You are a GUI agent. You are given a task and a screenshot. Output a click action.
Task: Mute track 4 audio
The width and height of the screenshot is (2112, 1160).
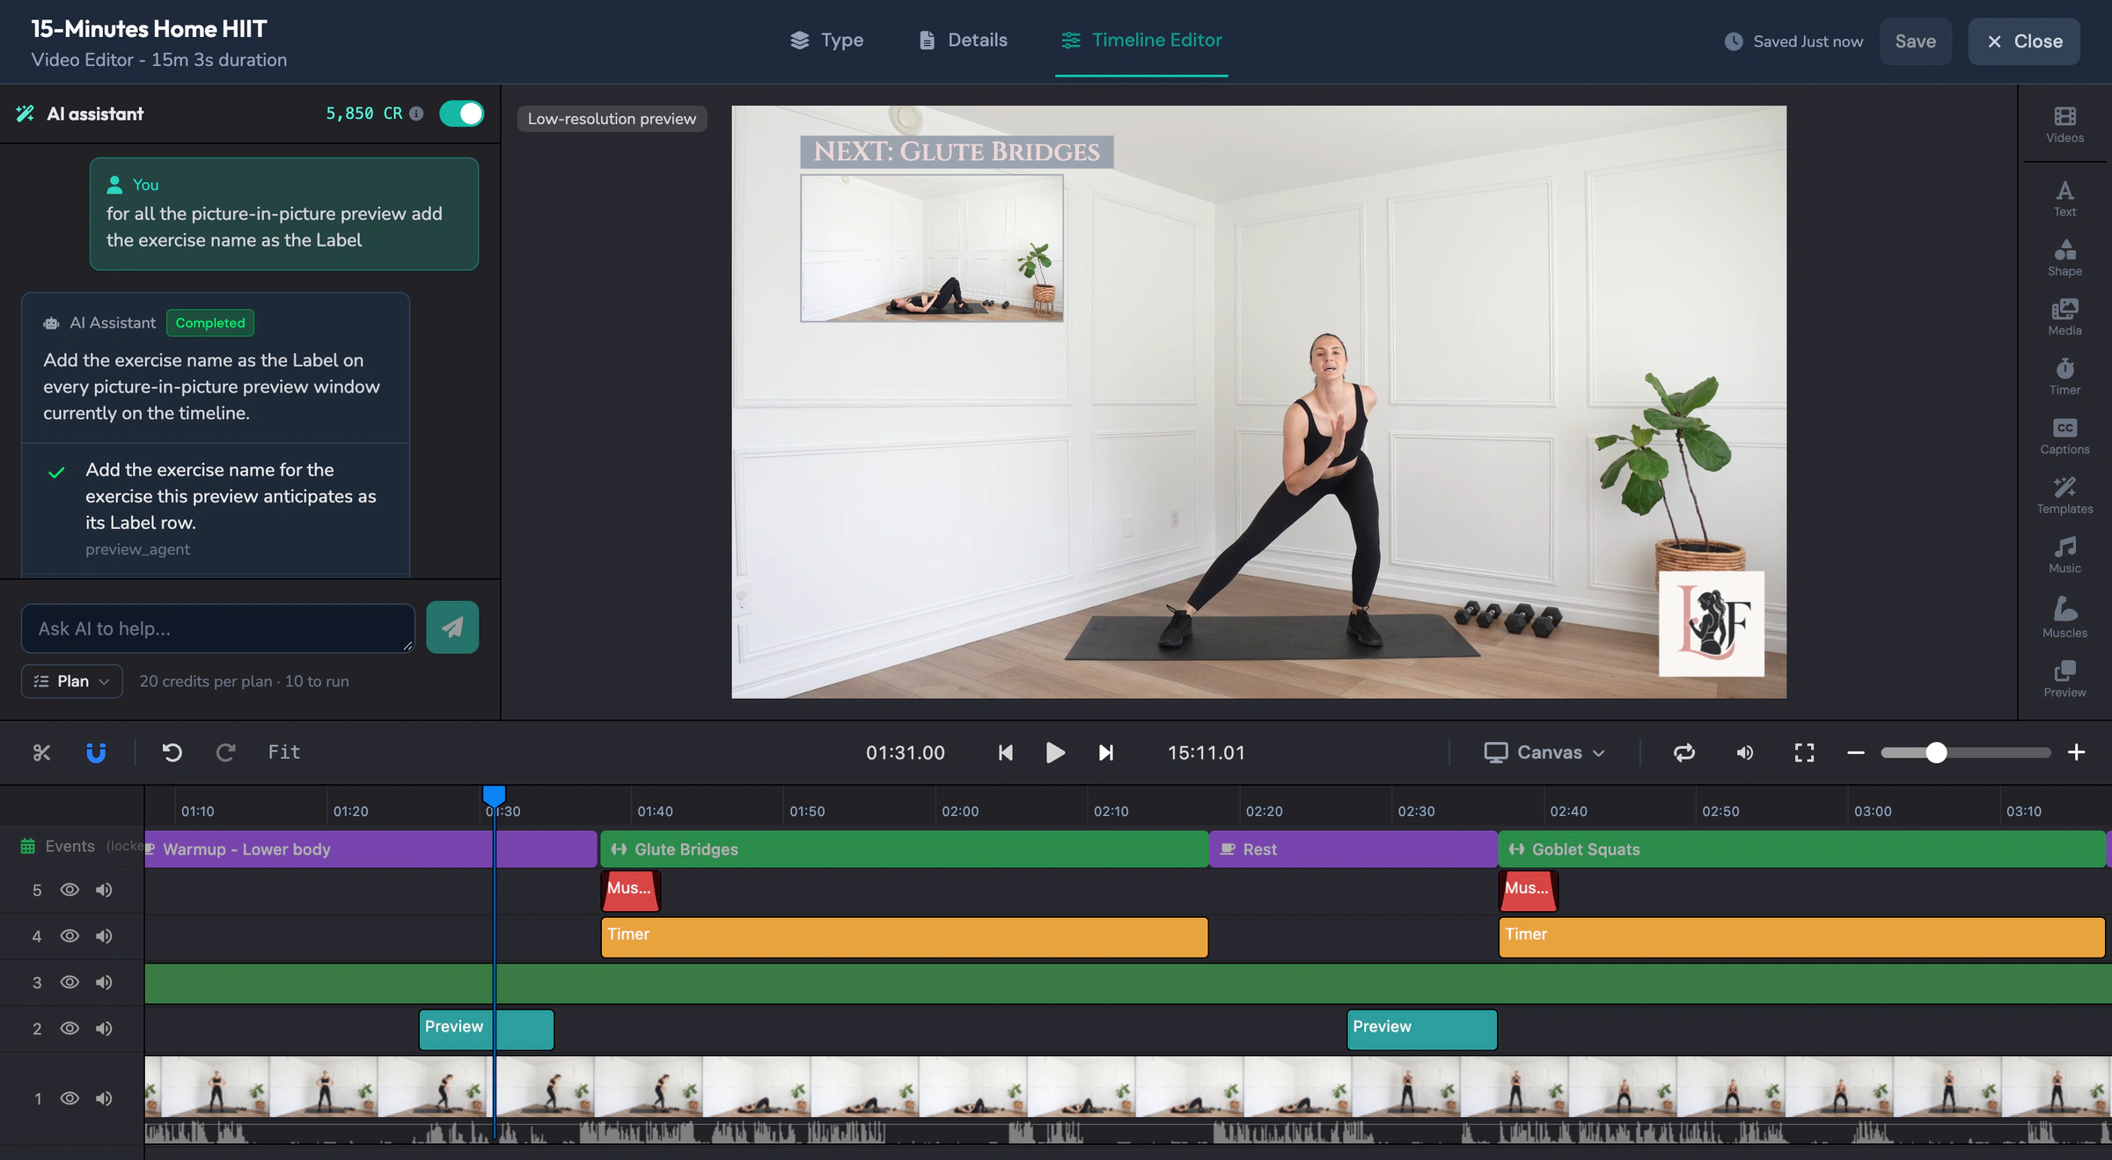(104, 936)
